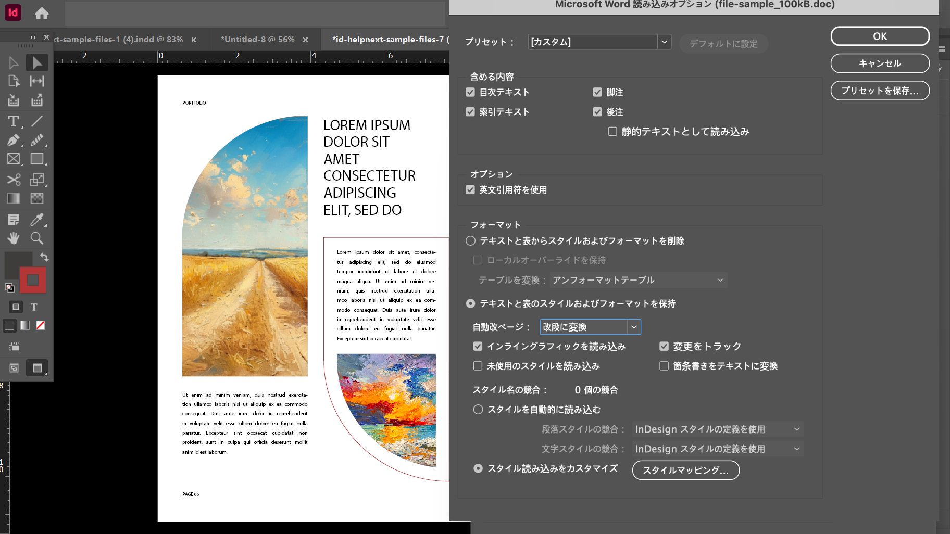Open the プリセット dropdown
The image size is (950, 534).
(x=599, y=42)
